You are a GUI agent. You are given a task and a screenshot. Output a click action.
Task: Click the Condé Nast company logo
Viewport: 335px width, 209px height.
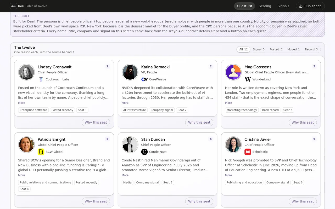(x=144, y=152)
